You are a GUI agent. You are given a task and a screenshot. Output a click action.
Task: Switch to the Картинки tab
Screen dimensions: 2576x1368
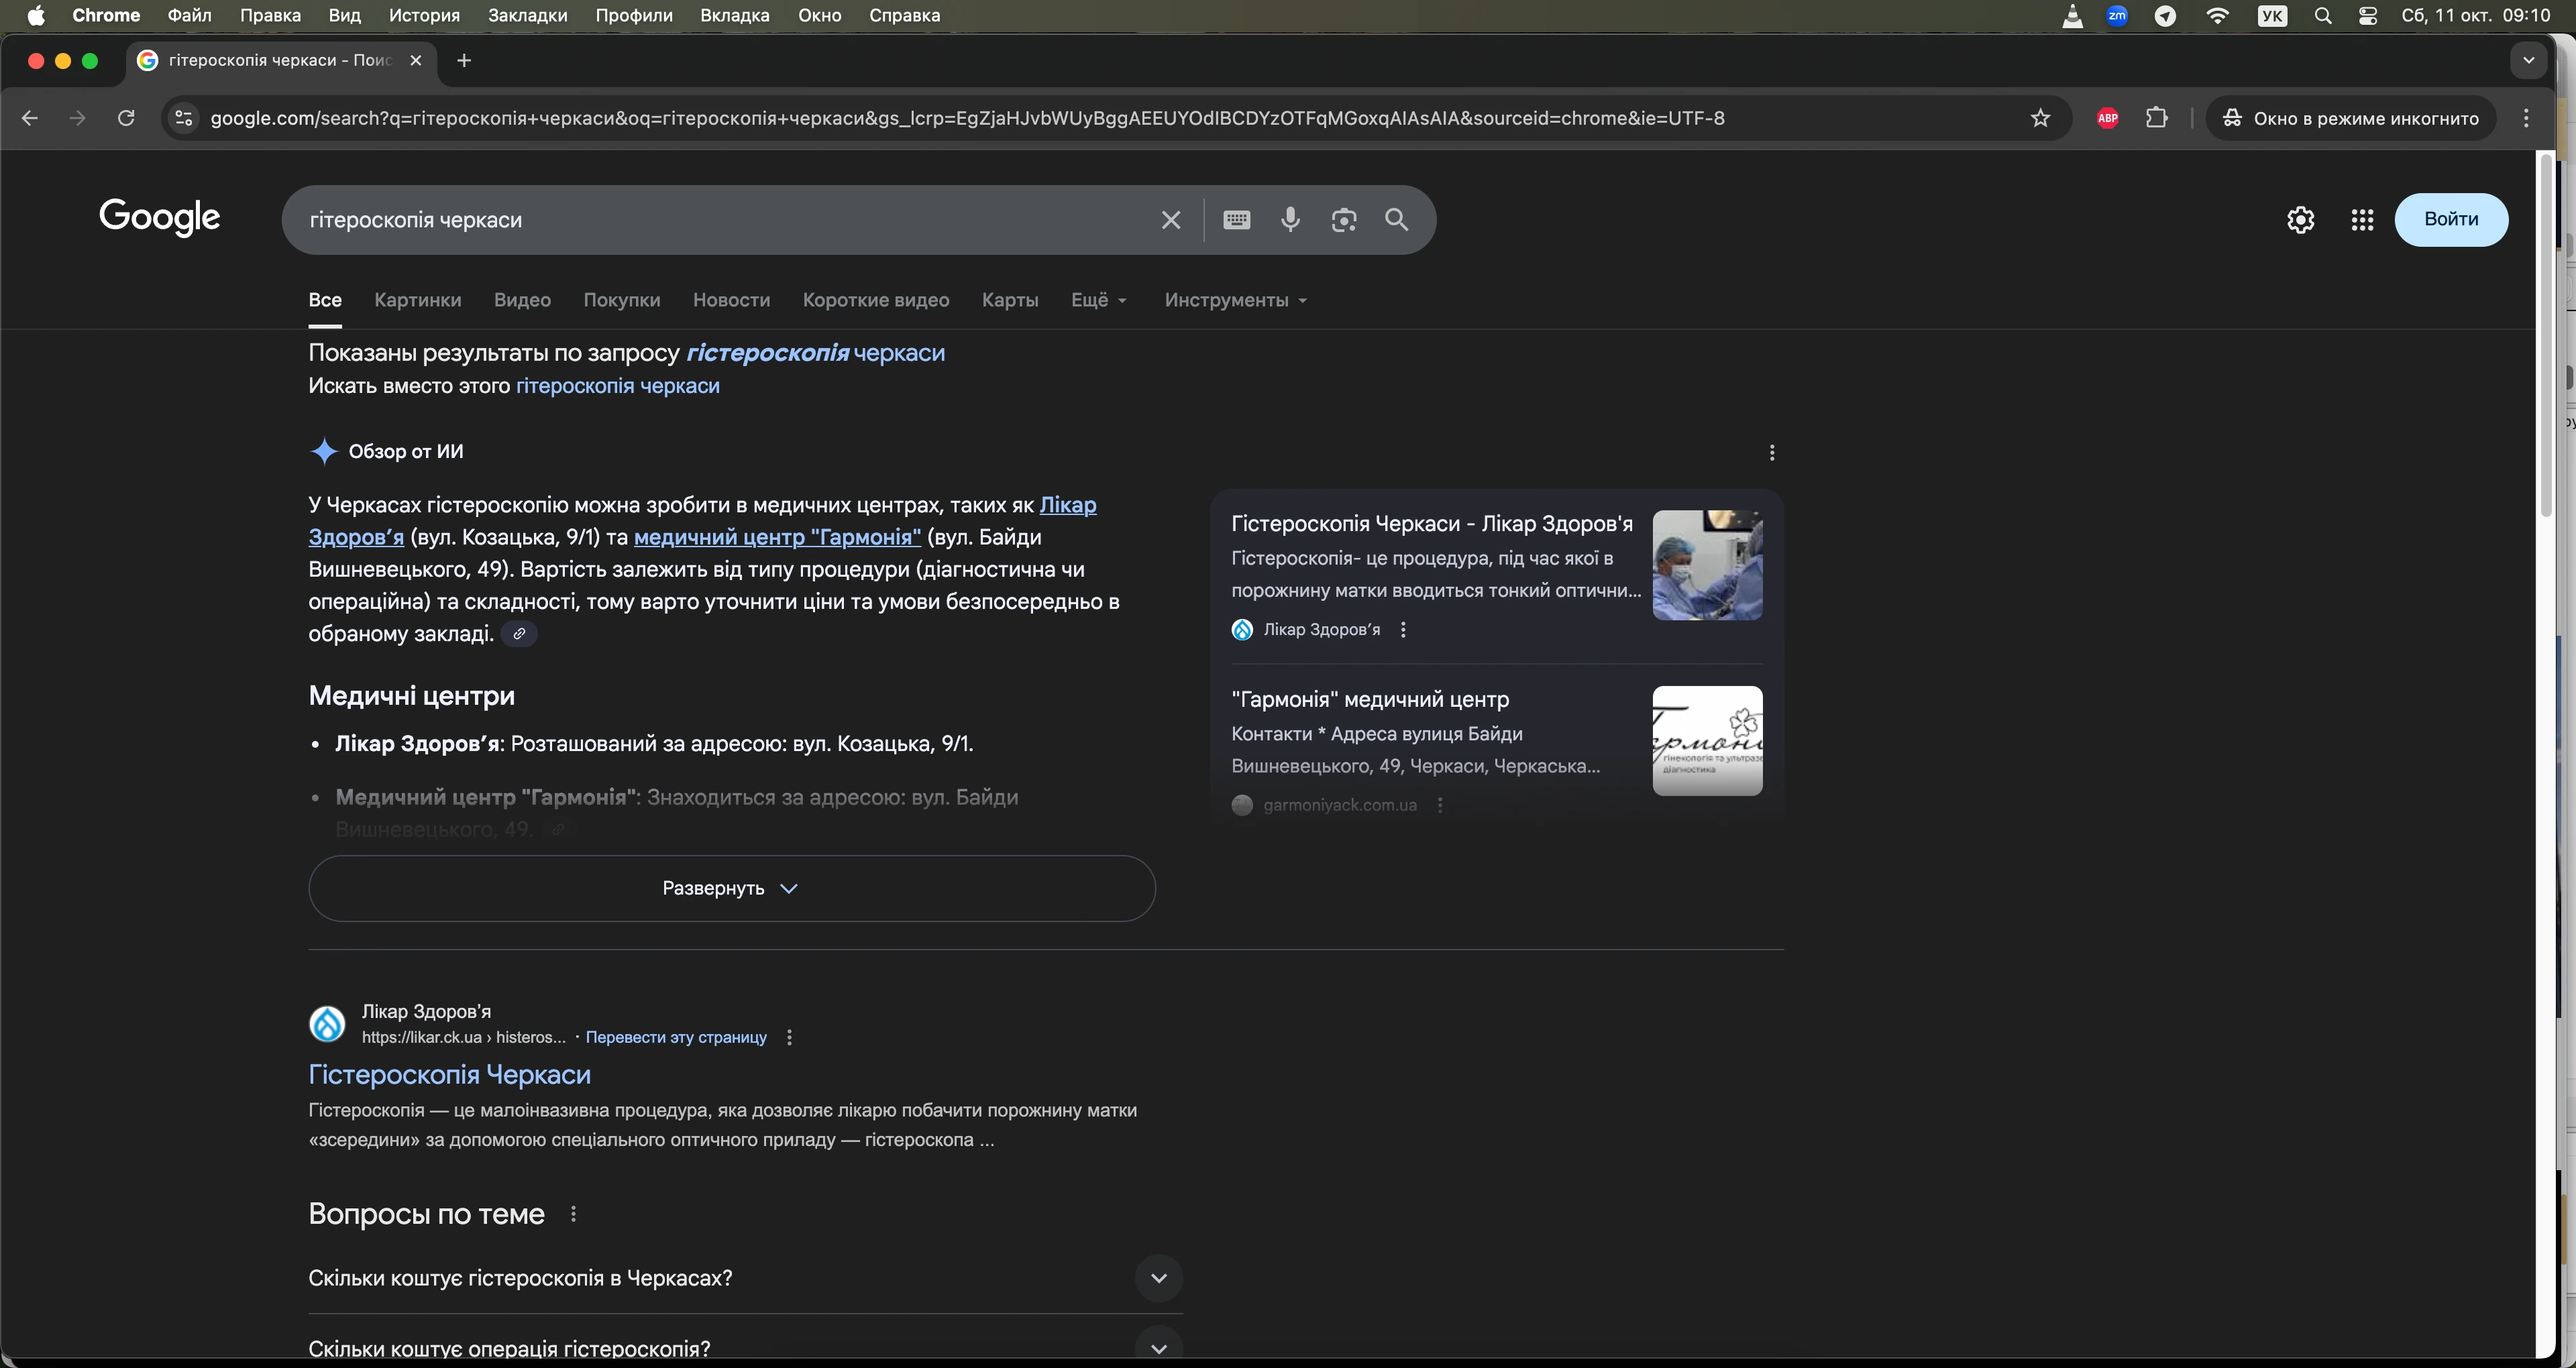tap(417, 300)
